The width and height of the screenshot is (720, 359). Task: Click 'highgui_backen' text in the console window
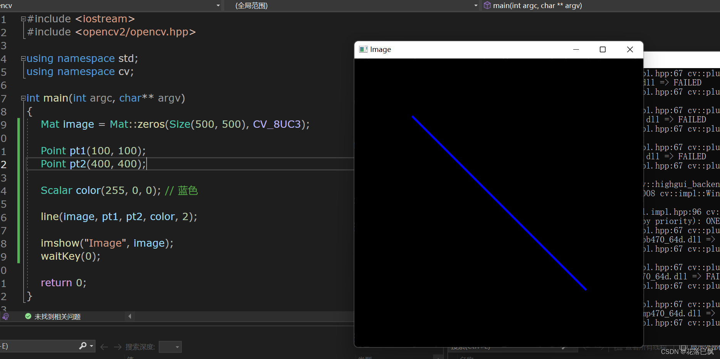coord(688,184)
